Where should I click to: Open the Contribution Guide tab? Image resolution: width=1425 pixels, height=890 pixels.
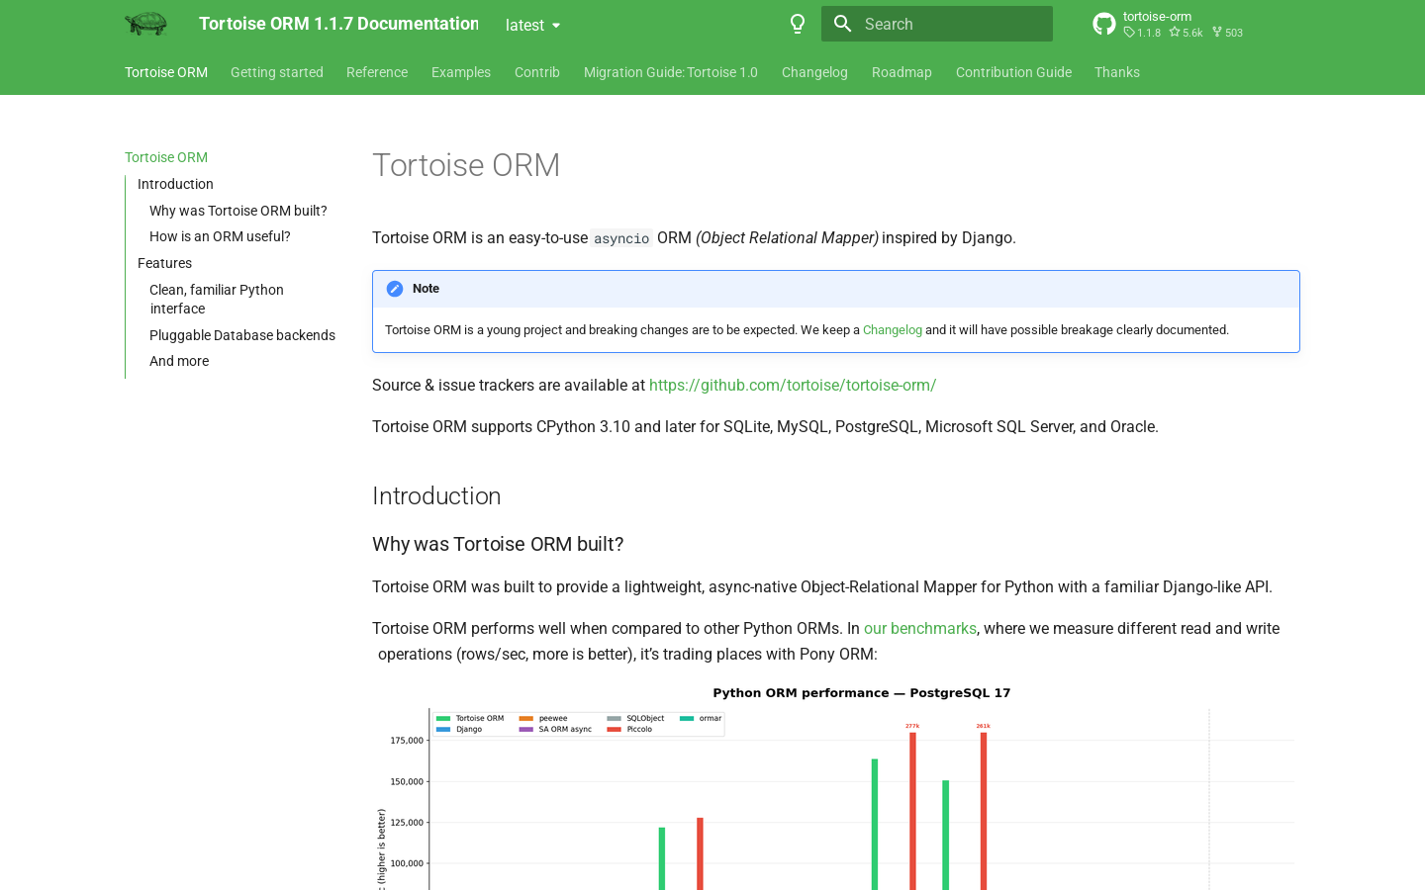point(1013,72)
